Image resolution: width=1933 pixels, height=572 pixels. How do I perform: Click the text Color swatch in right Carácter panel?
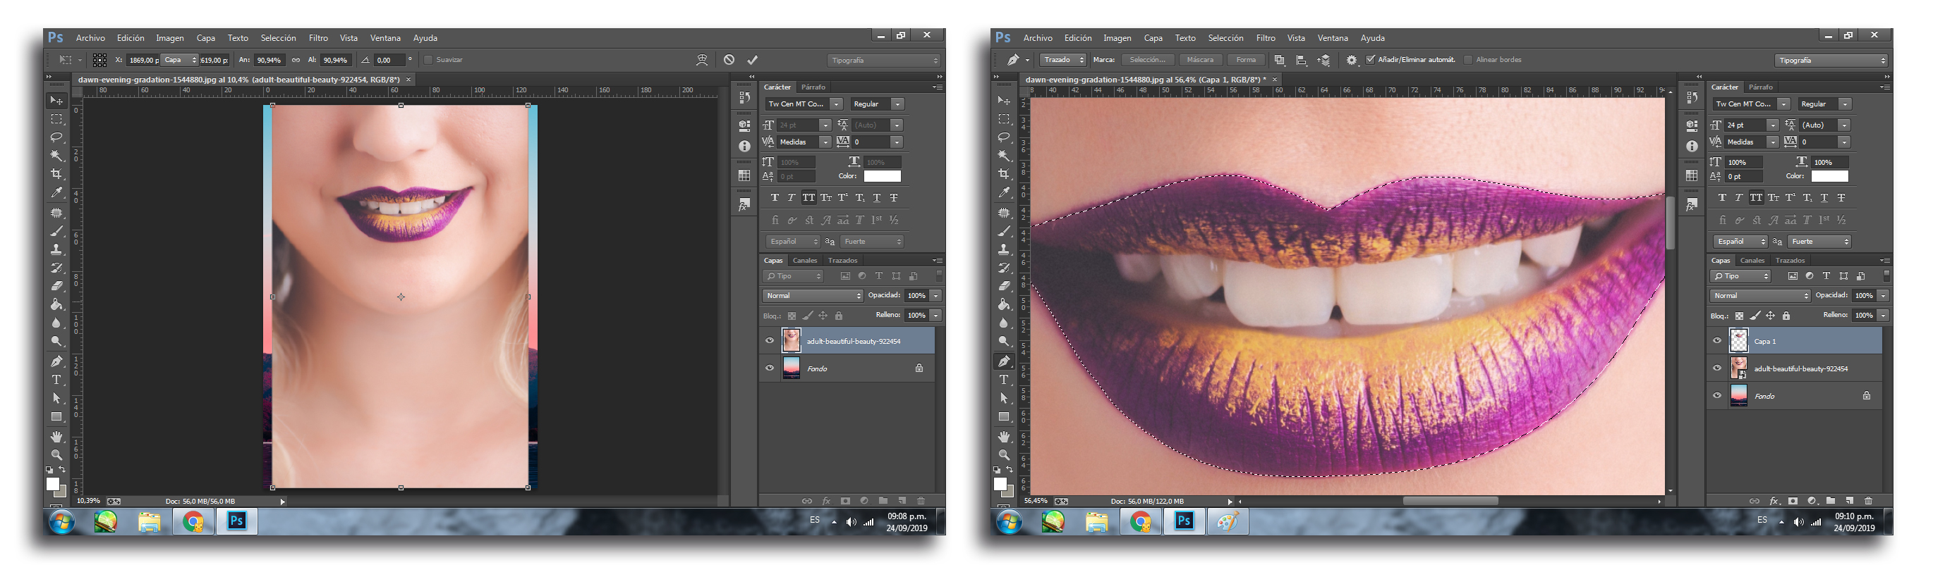point(1829,176)
